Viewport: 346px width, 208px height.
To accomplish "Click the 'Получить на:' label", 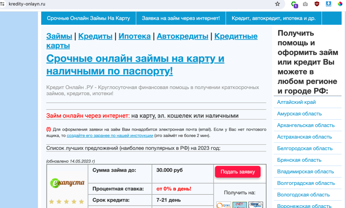I will (240, 193).
